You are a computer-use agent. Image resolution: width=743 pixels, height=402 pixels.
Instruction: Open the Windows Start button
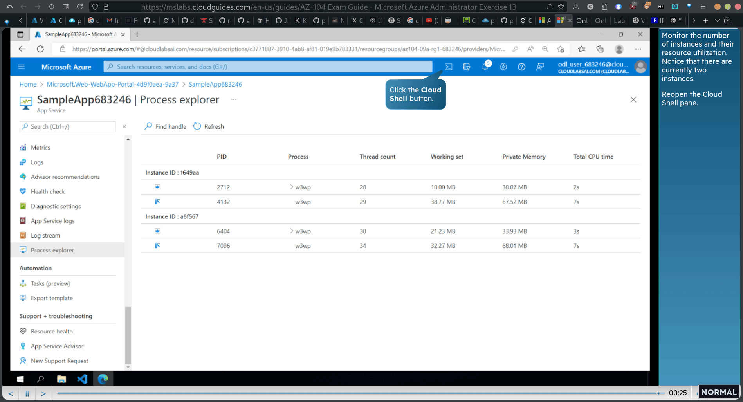(x=20, y=379)
